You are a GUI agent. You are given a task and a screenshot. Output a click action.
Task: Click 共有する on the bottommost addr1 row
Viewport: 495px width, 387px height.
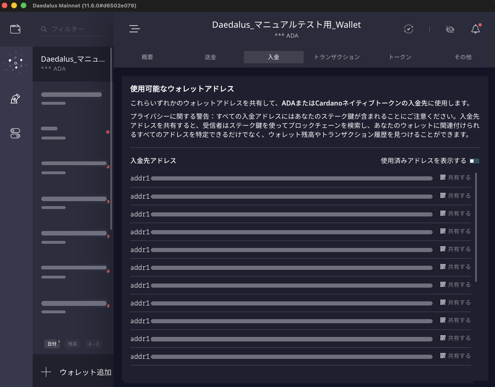459,356
